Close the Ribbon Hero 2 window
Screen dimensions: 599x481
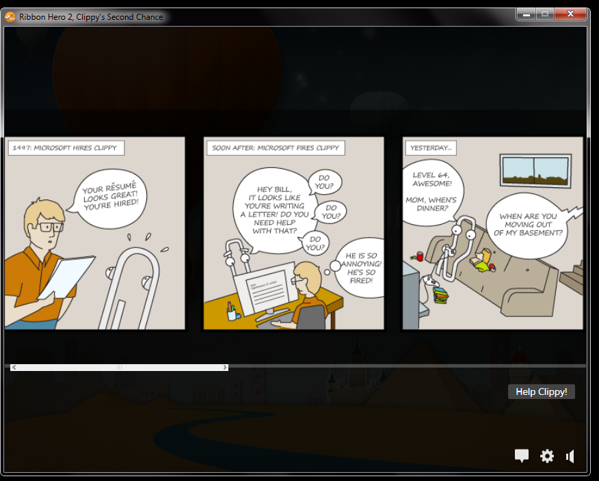pos(570,14)
